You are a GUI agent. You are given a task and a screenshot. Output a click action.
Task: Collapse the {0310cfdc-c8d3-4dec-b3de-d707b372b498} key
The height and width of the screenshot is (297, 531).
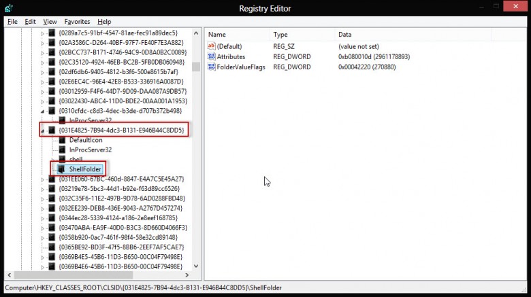(x=42, y=111)
